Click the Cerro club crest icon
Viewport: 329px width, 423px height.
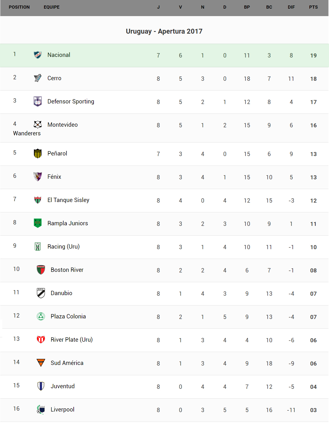38,78
